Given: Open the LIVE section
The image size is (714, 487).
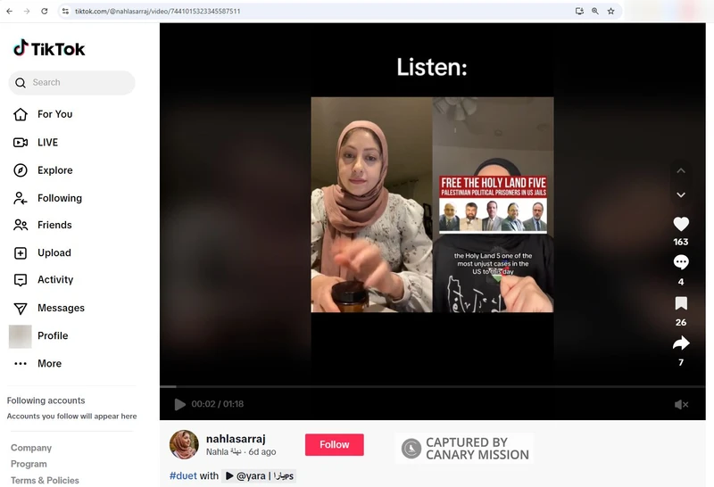Looking at the screenshot, I should pyautogui.click(x=47, y=143).
